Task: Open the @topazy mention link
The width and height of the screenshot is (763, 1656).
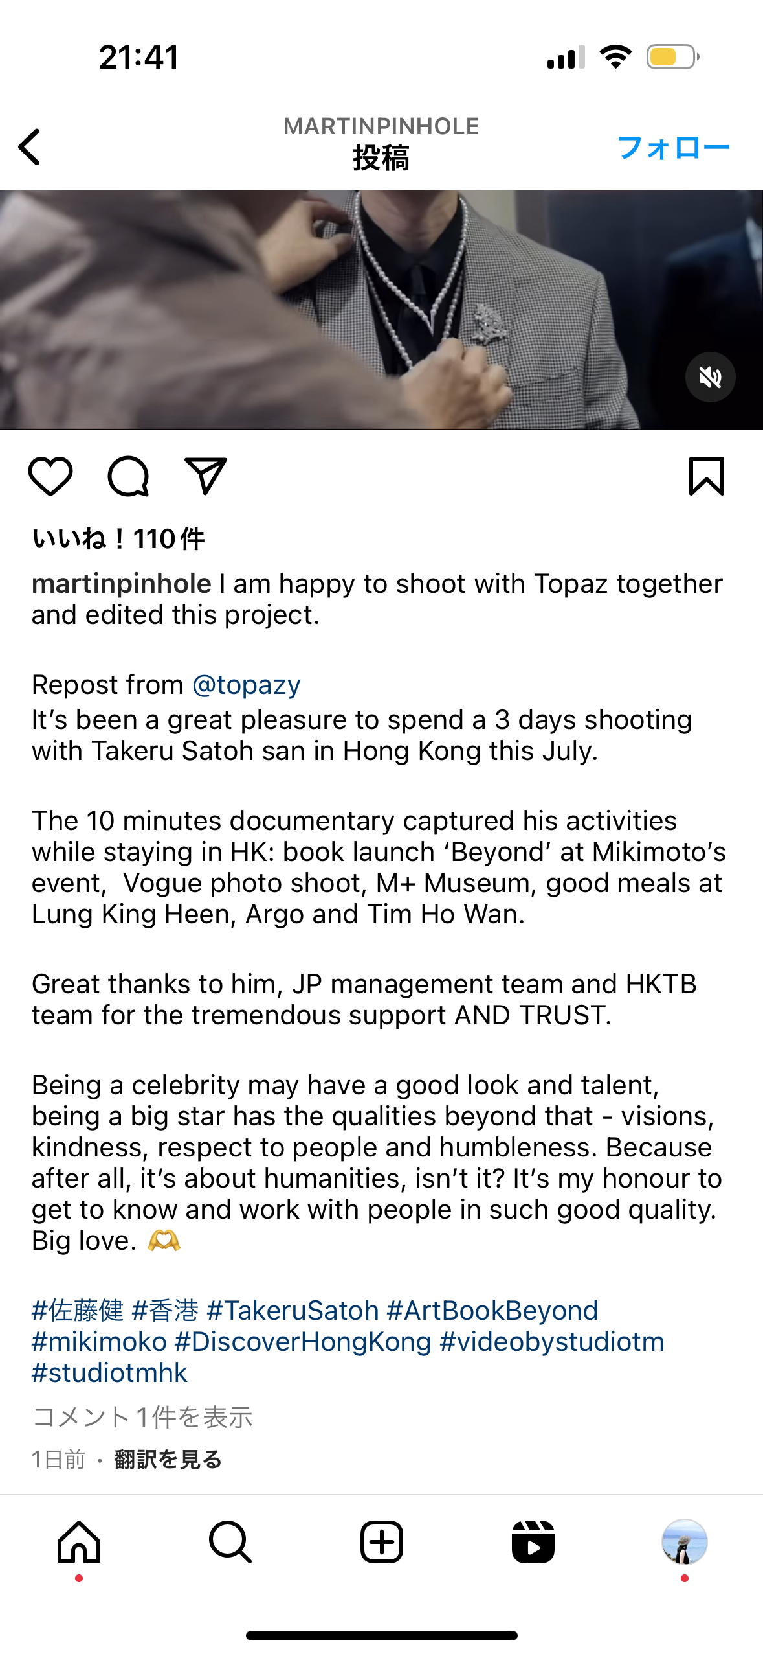Action: point(247,685)
